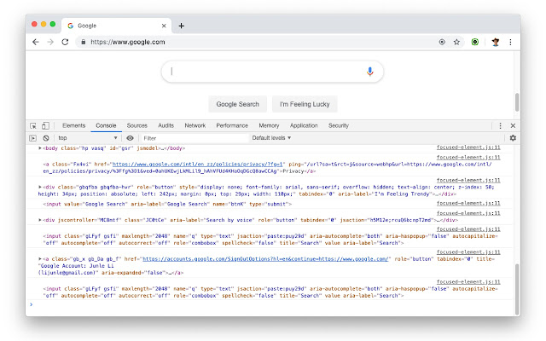546x341 pixels.
Task: Switch to the Application tab
Action: point(304,125)
